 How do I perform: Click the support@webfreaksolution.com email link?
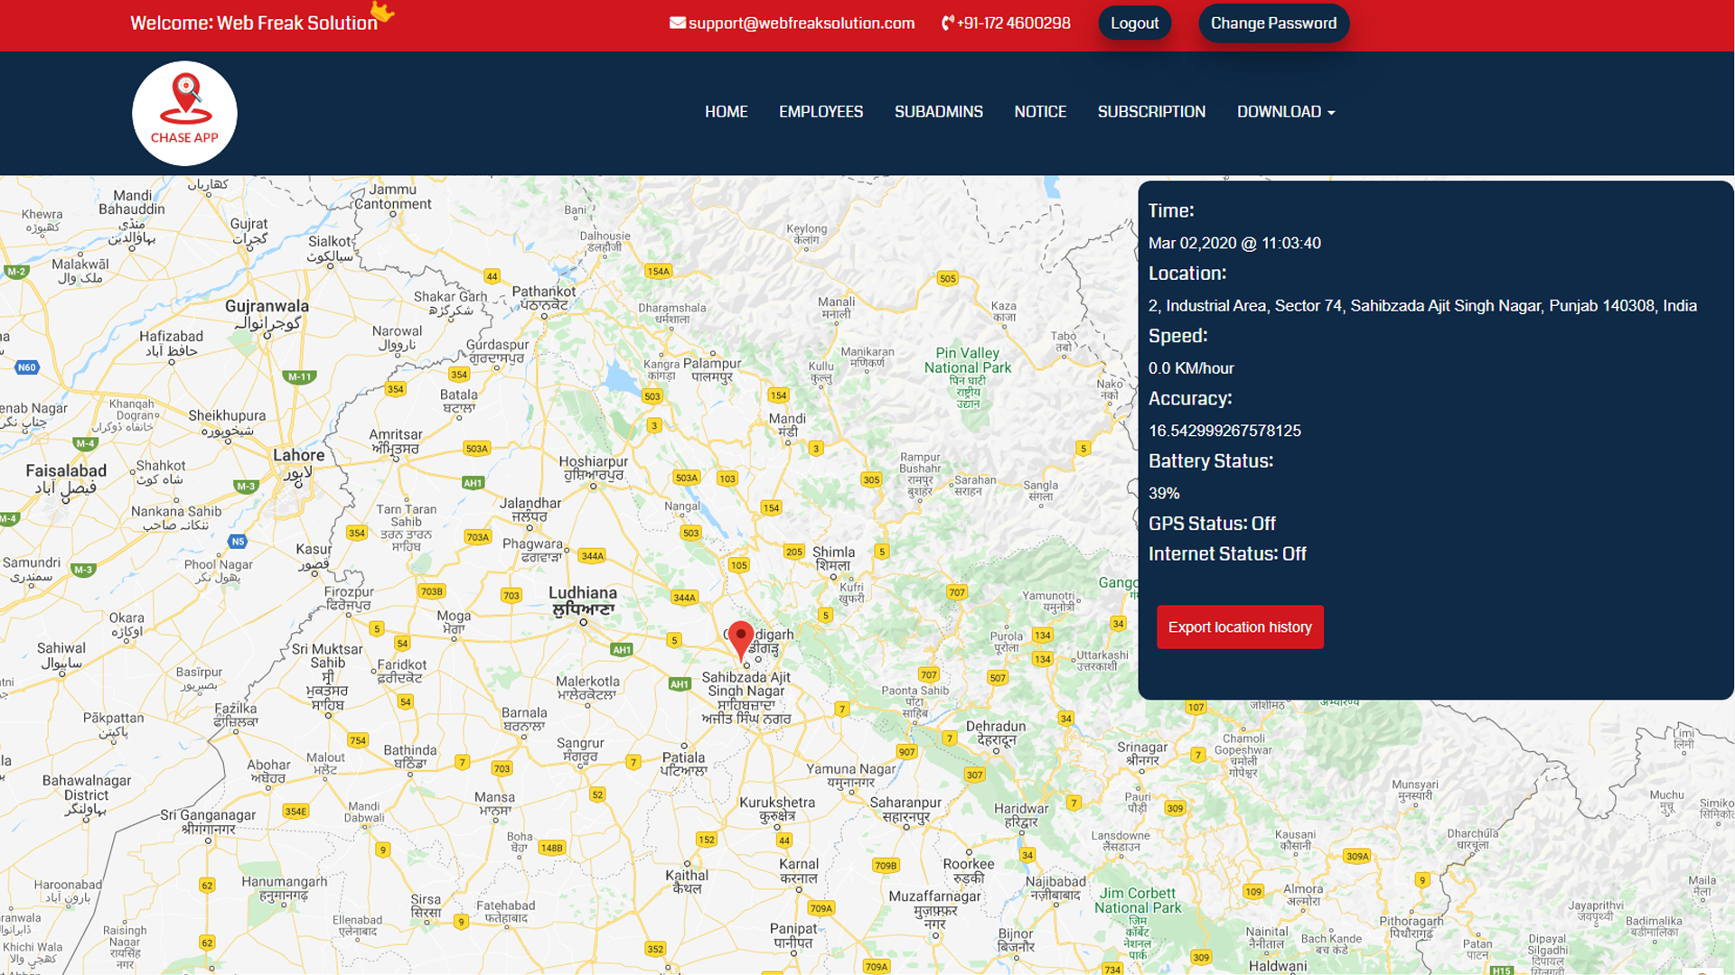[x=802, y=23]
